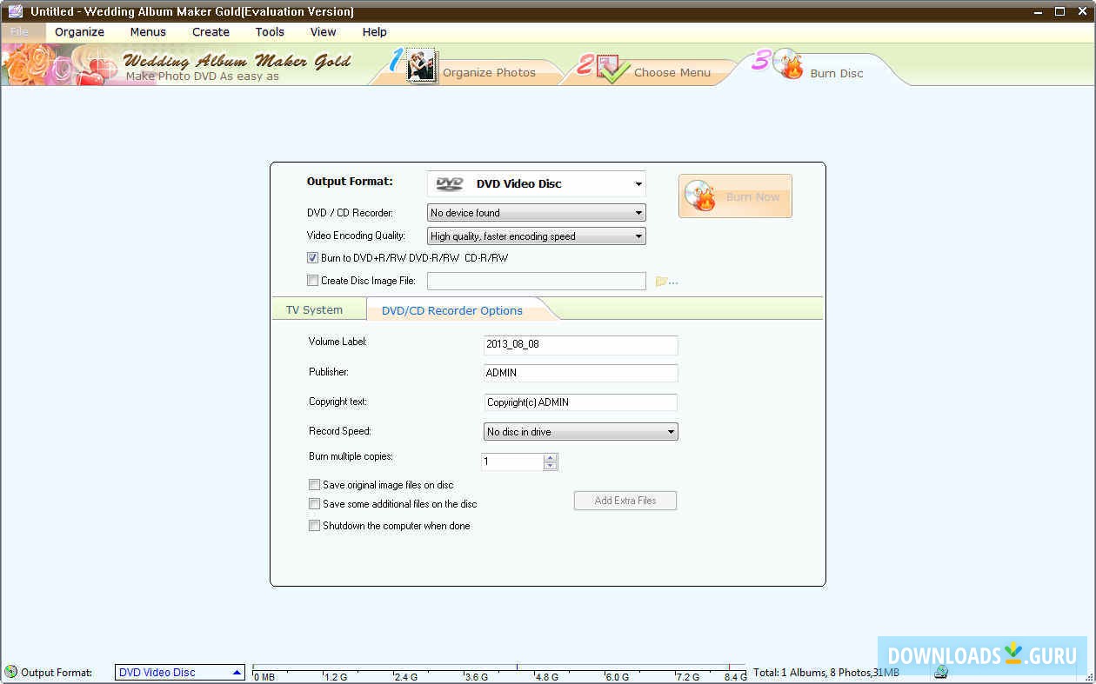Viewport: 1096px width, 684px height.
Task: Open the Organize menu
Action: pos(79,32)
